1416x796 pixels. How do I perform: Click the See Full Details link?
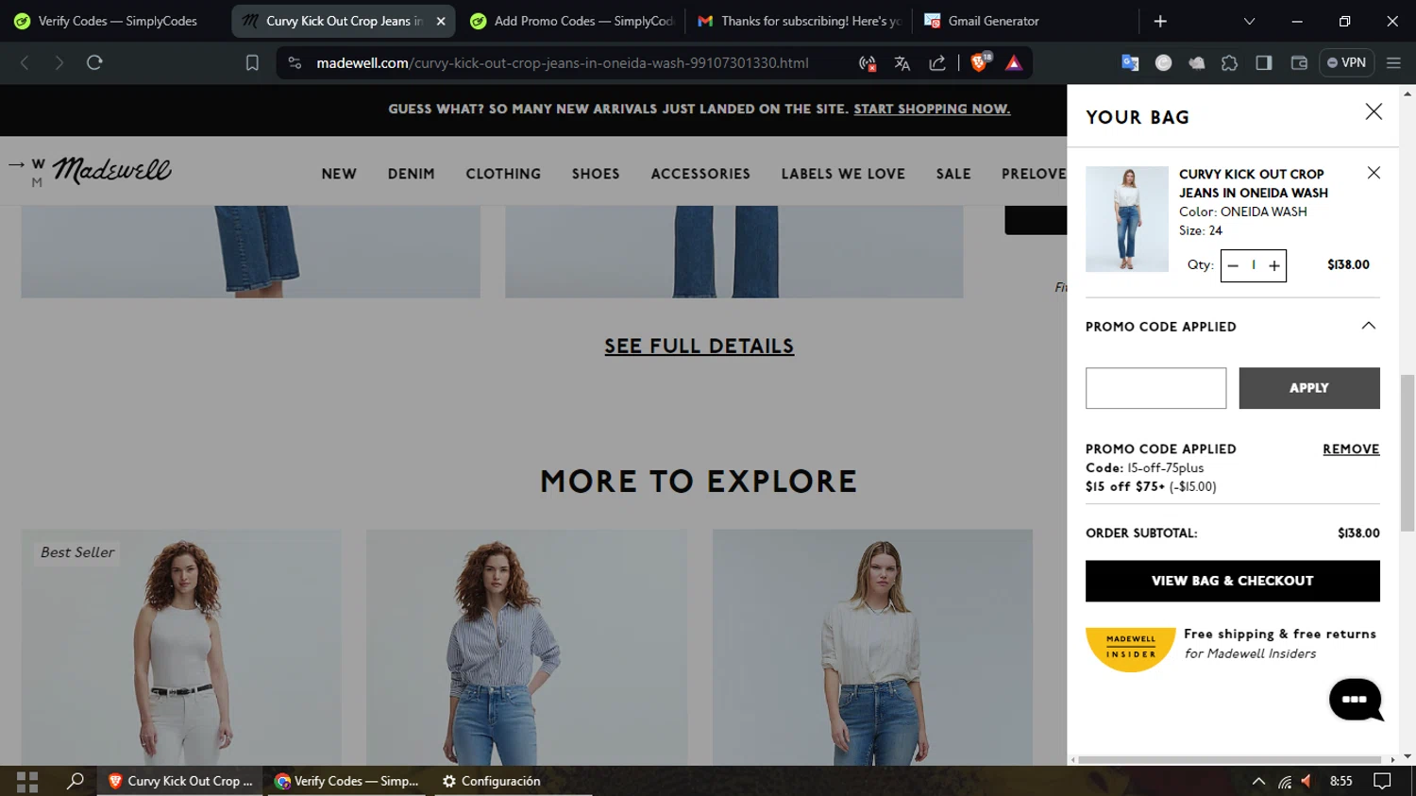(x=699, y=347)
